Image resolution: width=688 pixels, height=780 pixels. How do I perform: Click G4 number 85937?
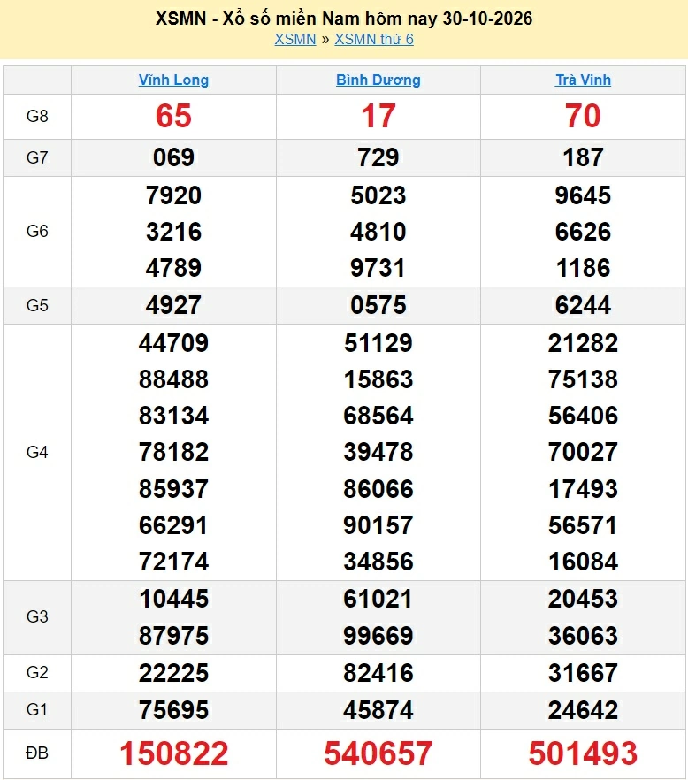coord(173,489)
